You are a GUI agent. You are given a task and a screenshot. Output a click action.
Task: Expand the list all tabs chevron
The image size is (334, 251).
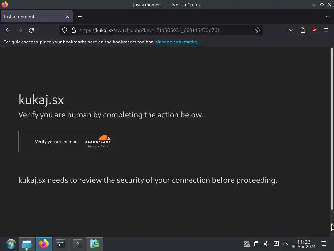pos(327,16)
